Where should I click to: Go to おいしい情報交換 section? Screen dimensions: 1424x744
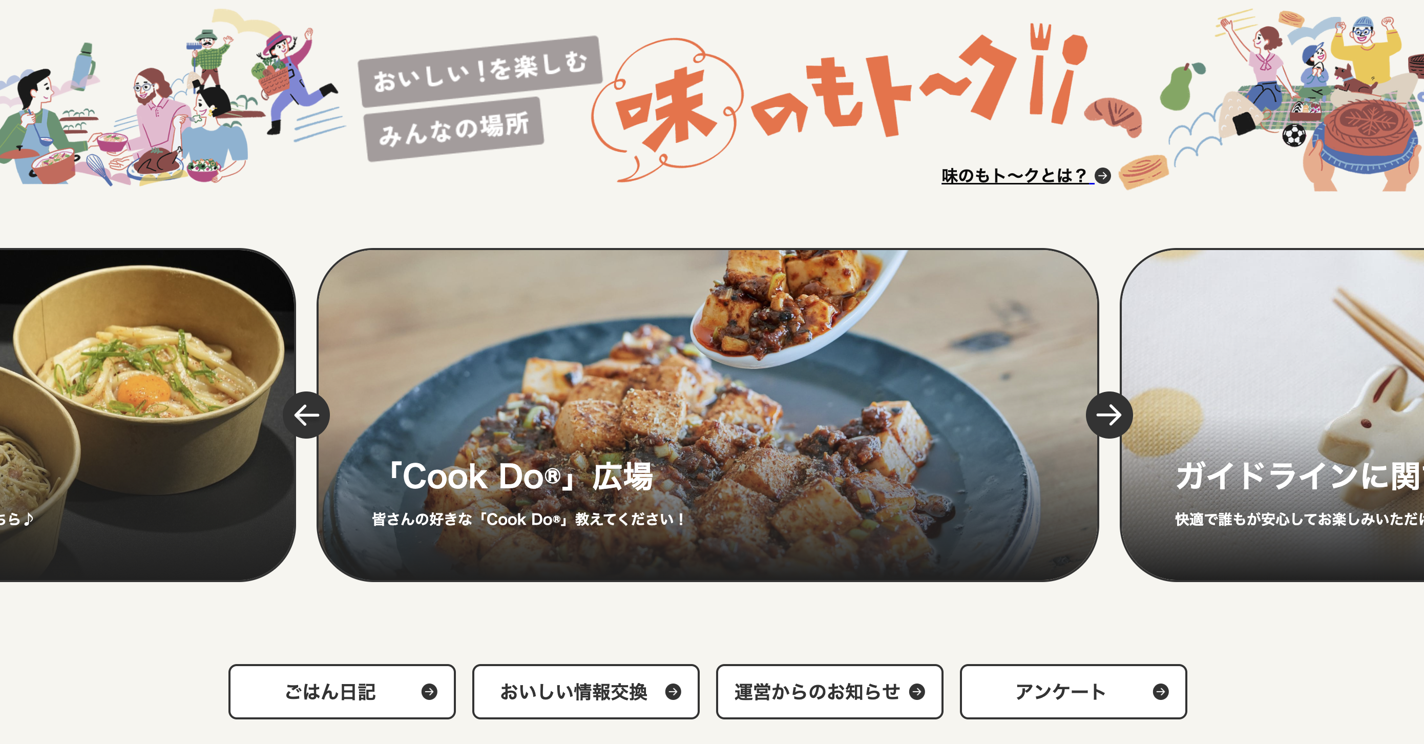pos(586,691)
